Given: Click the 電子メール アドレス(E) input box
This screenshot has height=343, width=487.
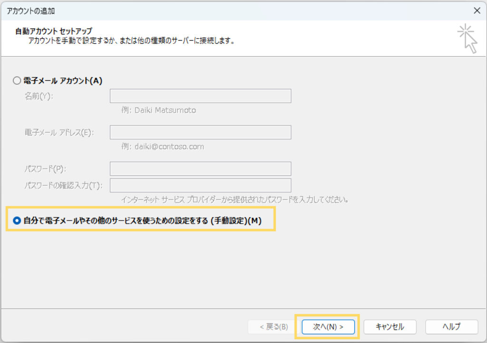Looking at the screenshot, I should pyautogui.click(x=200, y=133).
